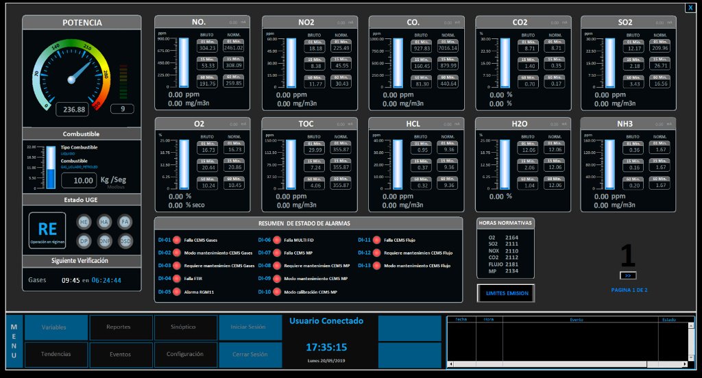
Task: Click the HE status indicator
Action: click(x=84, y=221)
